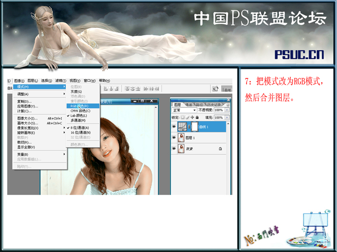Click 计算(C)... menu entry
337x252 pixels.
coord(40,111)
